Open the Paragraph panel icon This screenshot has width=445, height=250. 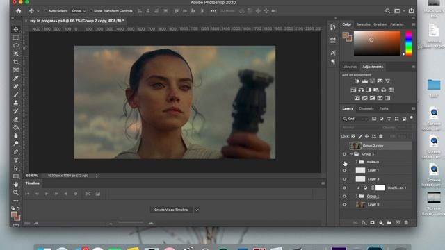333,62
